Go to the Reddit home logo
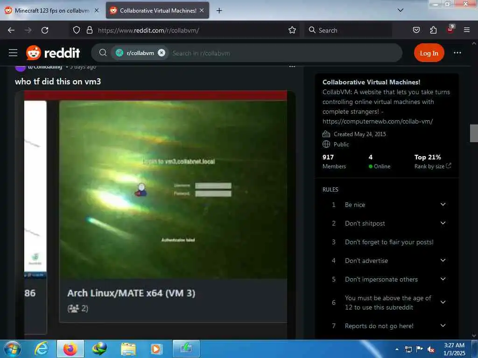Viewport: 478px width, 358px height. 53,53
